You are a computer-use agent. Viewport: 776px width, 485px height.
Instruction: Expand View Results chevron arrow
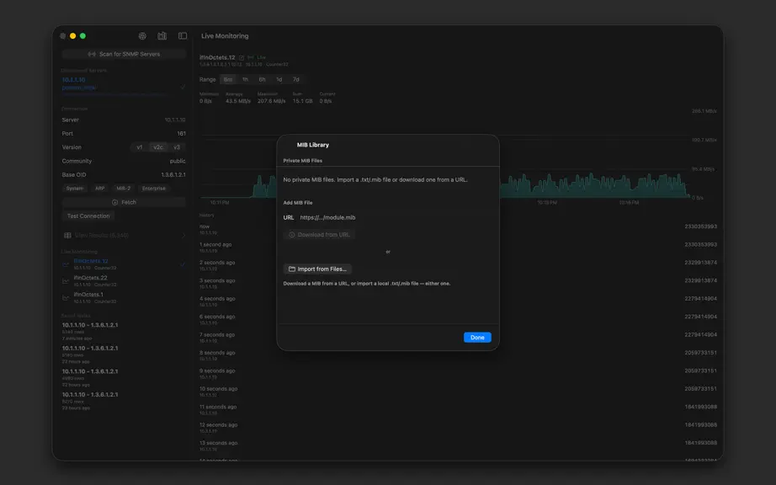pyautogui.click(x=183, y=235)
